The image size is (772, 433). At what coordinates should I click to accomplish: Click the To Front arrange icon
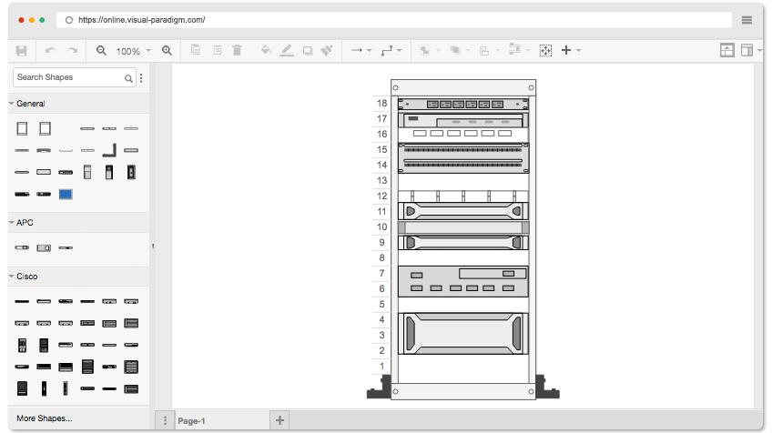pyautogui.click(x=424, y=50)
